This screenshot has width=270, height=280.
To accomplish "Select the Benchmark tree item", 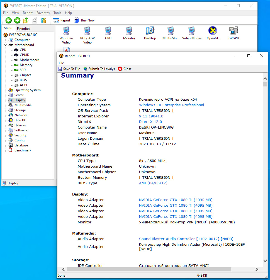I will [23, 150].
